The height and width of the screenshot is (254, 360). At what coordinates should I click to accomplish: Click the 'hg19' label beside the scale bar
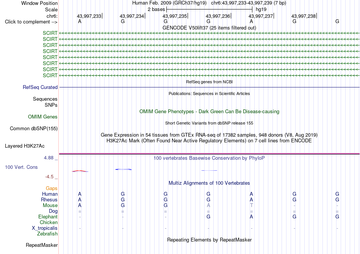pos(261,9)
